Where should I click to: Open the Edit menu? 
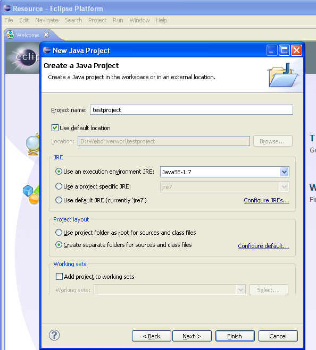[24, 20]
